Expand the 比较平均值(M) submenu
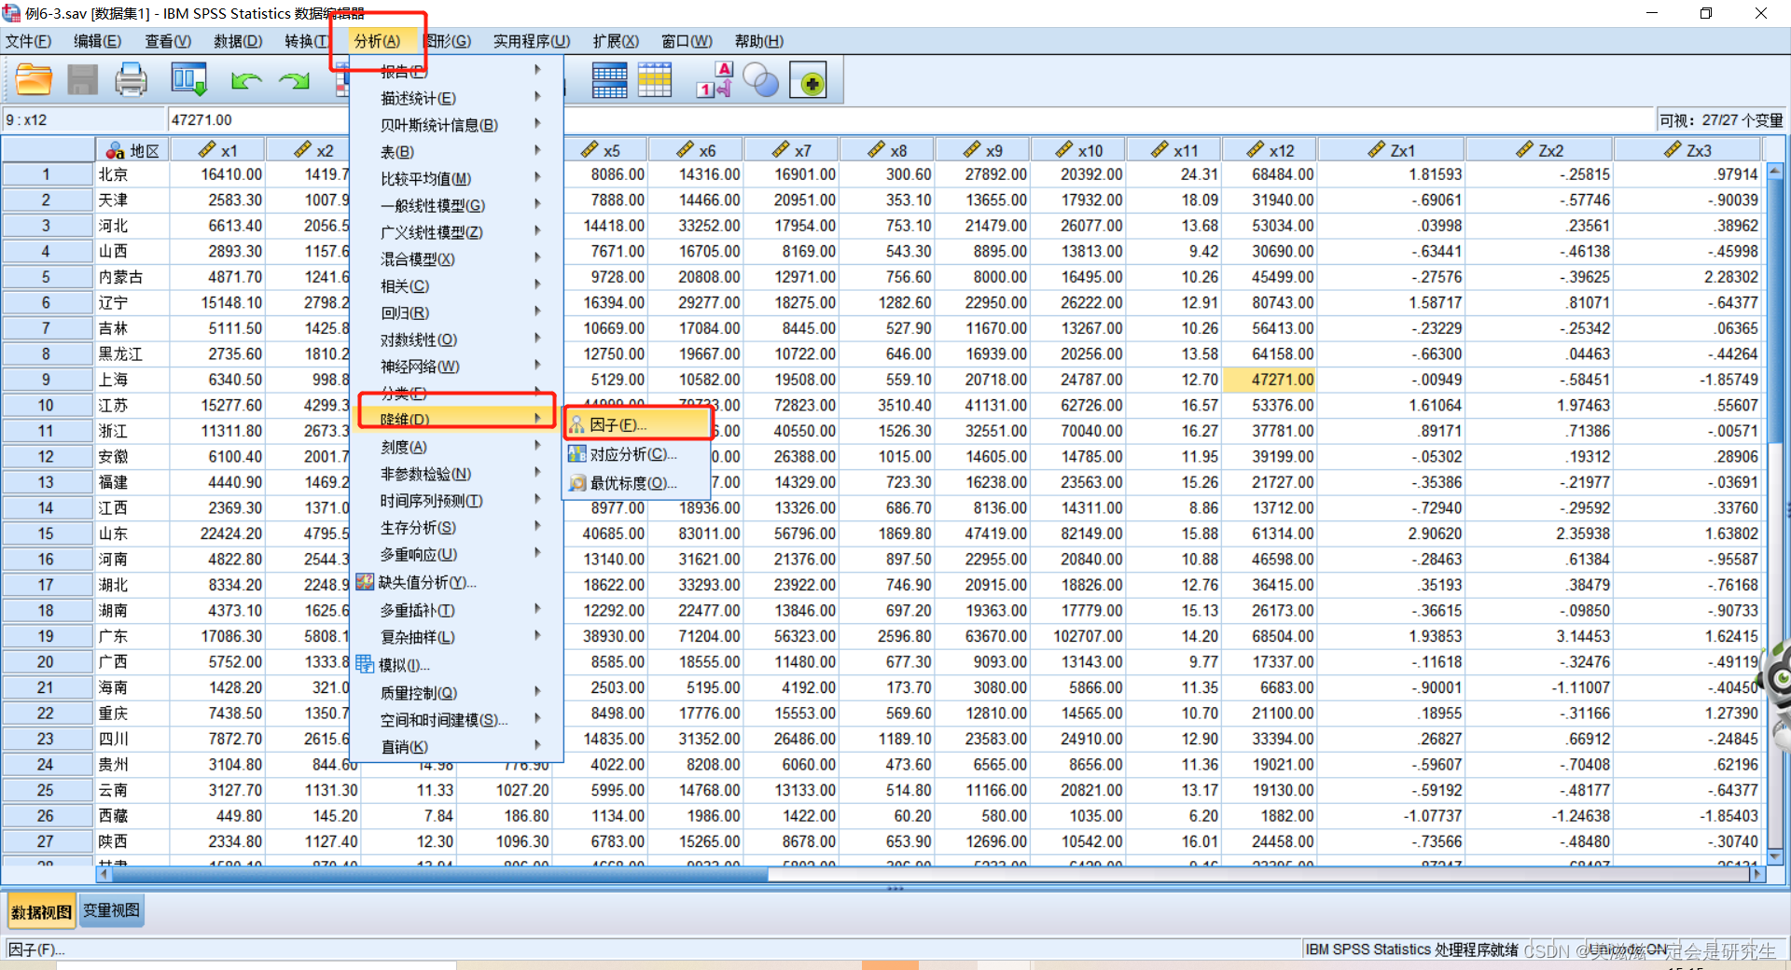 pyautogui.click(x=456, y=178)
